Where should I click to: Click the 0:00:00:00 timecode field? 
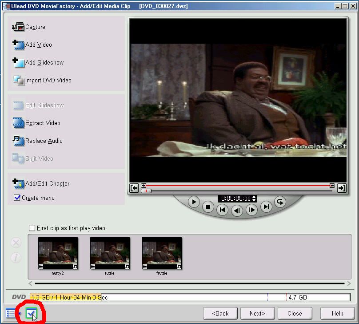tap(235, 198)
